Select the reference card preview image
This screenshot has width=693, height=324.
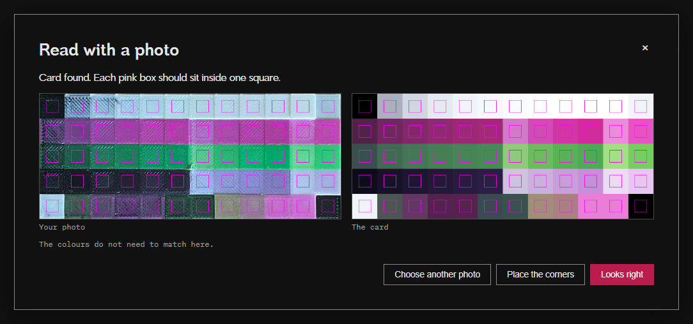[x=502, y=156]
